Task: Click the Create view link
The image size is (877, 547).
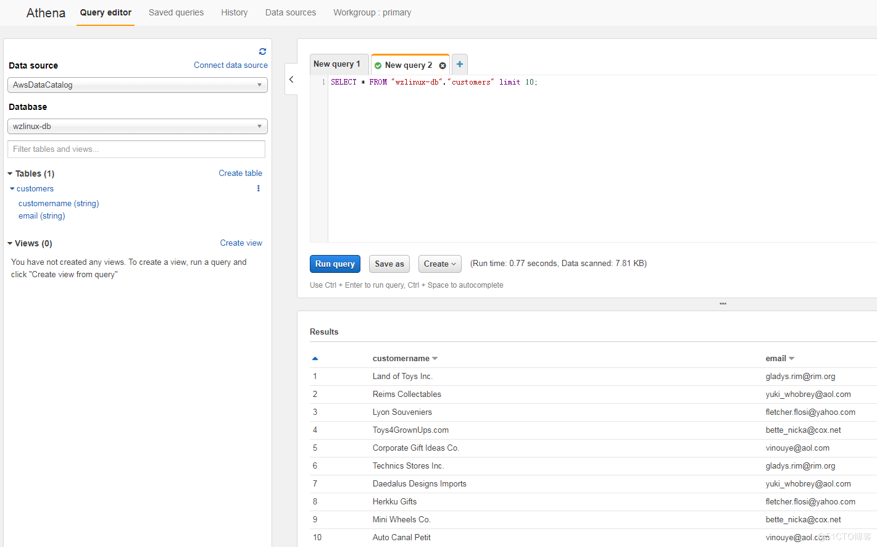Action: [241, 243]
